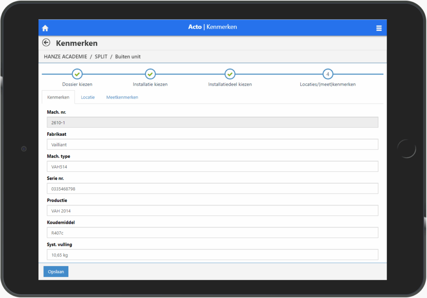Click SPLIT in the breadcrumb path
The width and height of the screenshot is (427, 298).
(101, 57)
